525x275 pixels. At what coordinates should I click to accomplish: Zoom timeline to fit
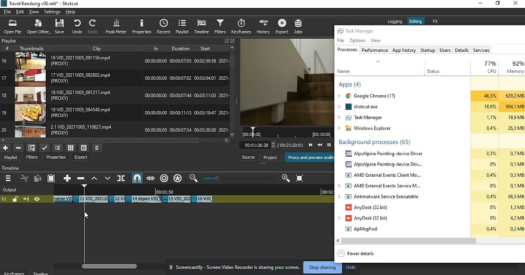pyautogui.click(x=299, y=178)
